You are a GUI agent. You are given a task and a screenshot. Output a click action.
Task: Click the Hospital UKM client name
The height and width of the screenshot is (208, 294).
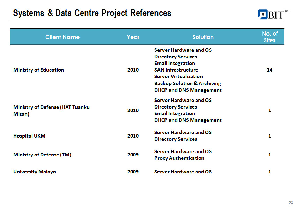pos(29,136)
